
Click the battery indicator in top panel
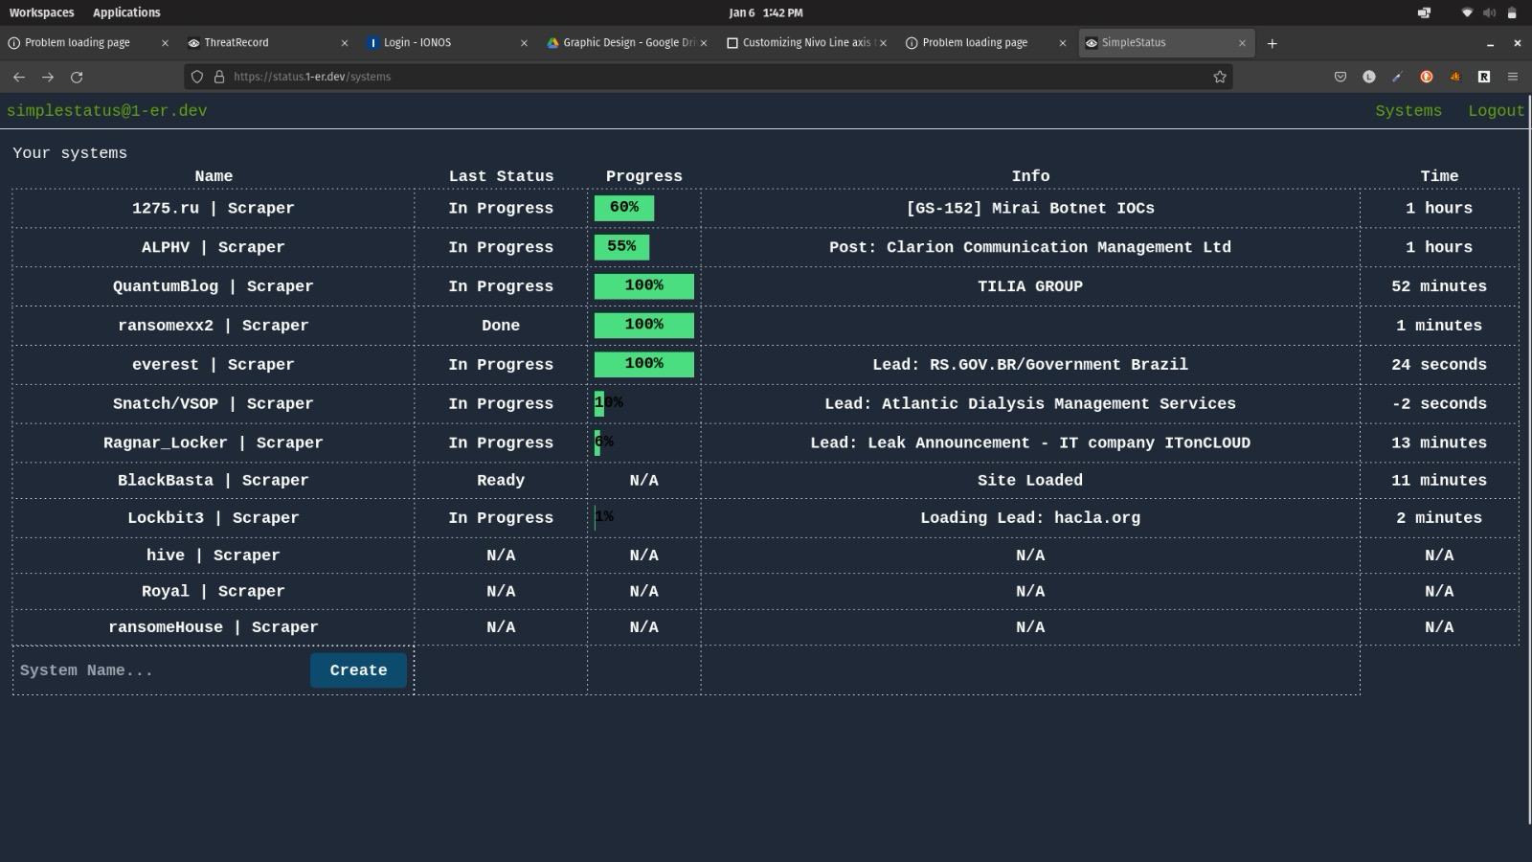(1512, 12)
